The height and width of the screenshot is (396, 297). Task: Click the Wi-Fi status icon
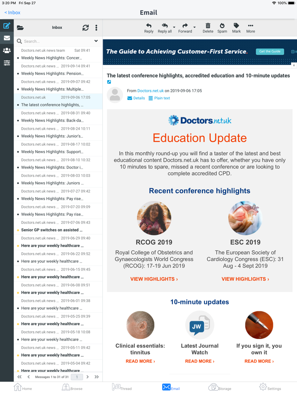[x=274, y=3]
